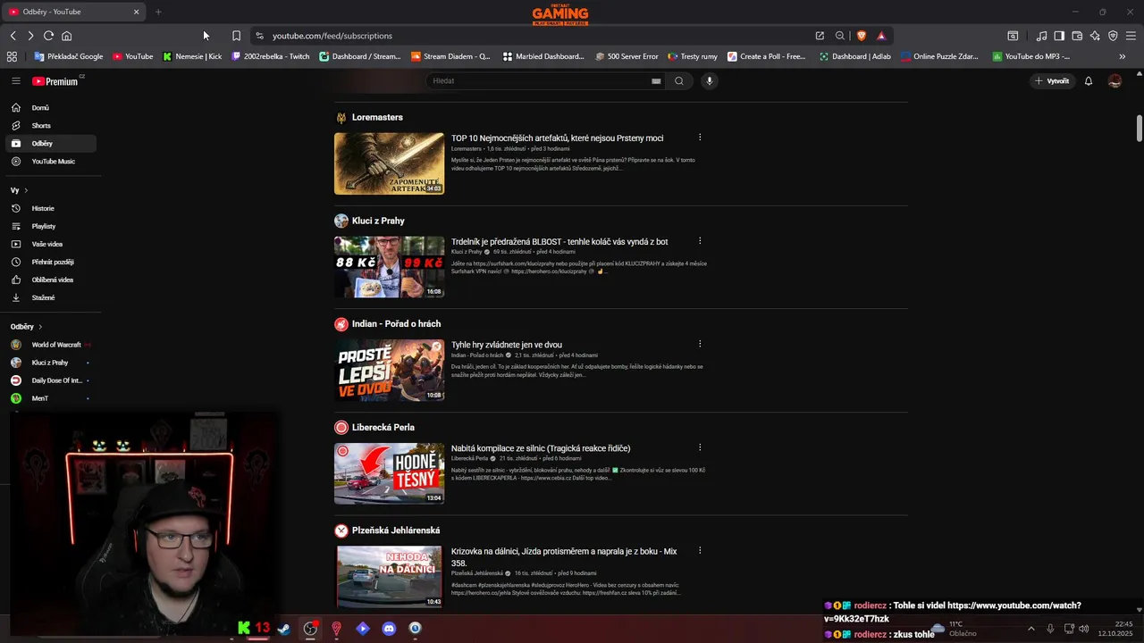This screenshot has height=643, width=1144.
Task: Go to Domů in sidebar
Action: 51,108
